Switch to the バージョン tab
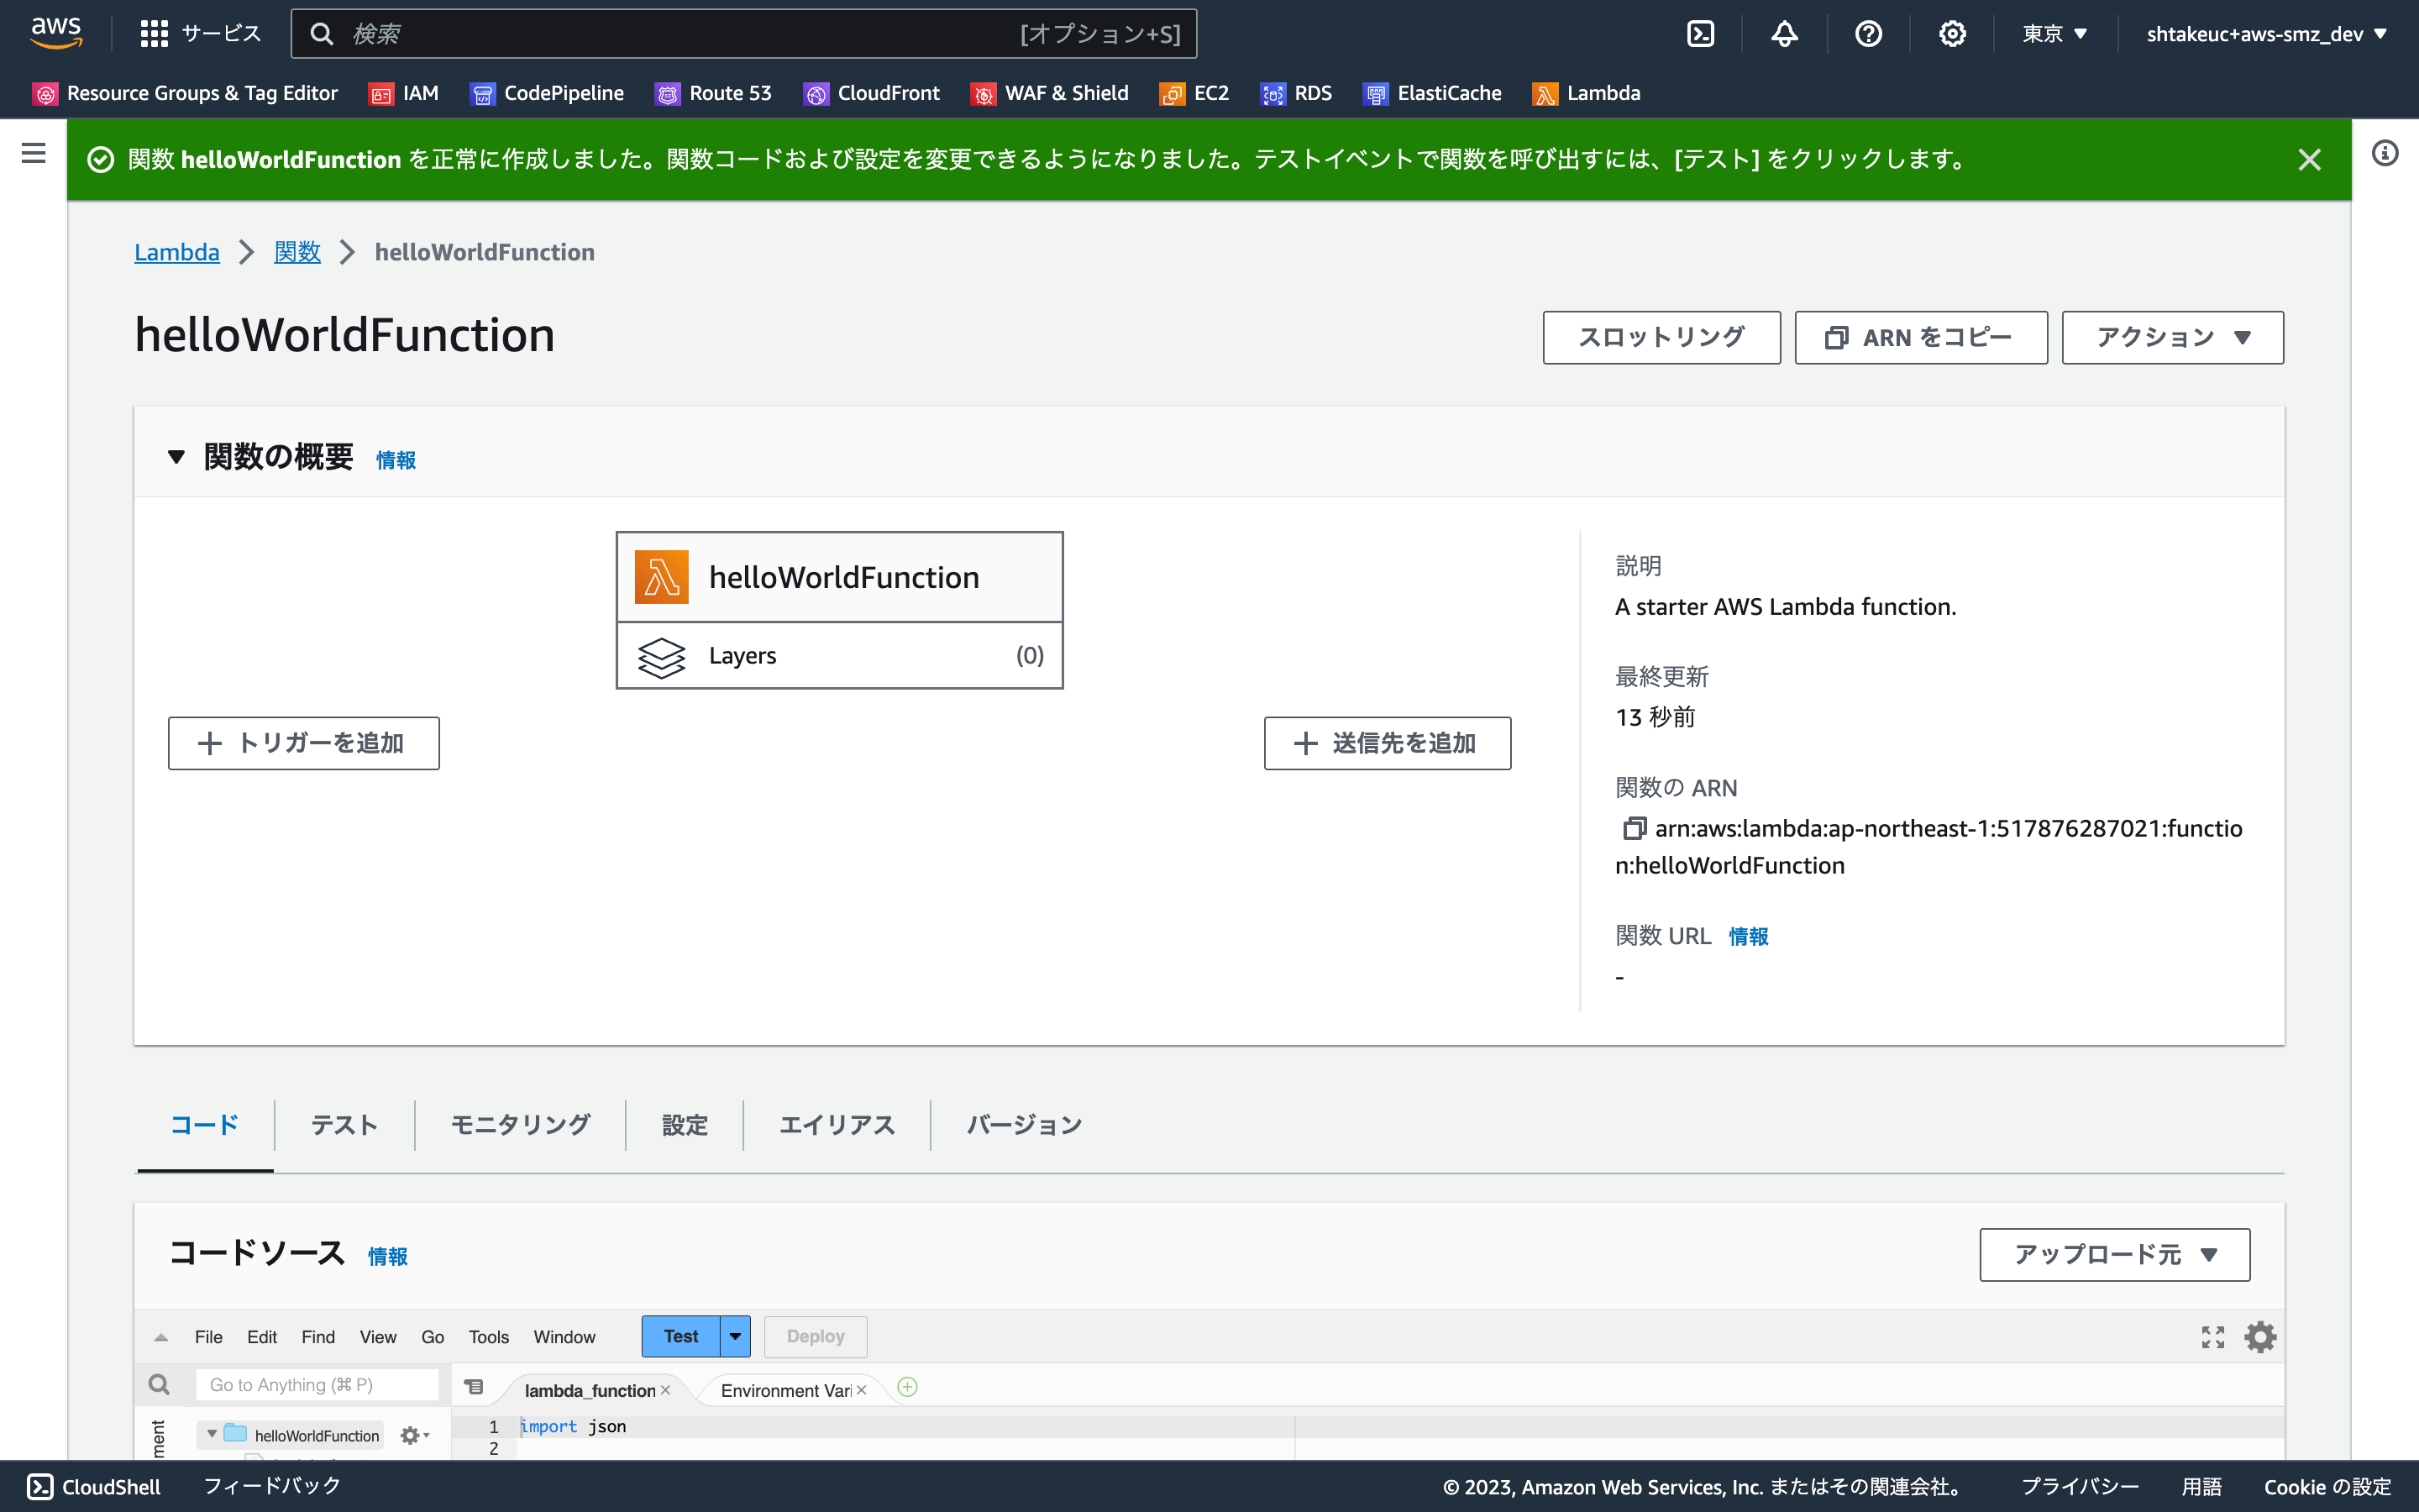Viewport: 2419px width, 1512px height. pos(1024,1125)
